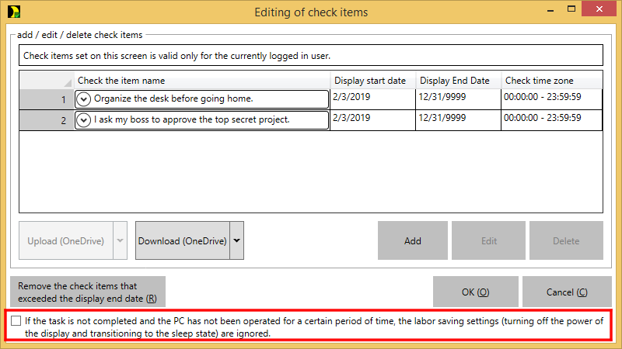This screenshot has width=622, height=349.
Task: Click the Edit button
Action: point(489,241)
